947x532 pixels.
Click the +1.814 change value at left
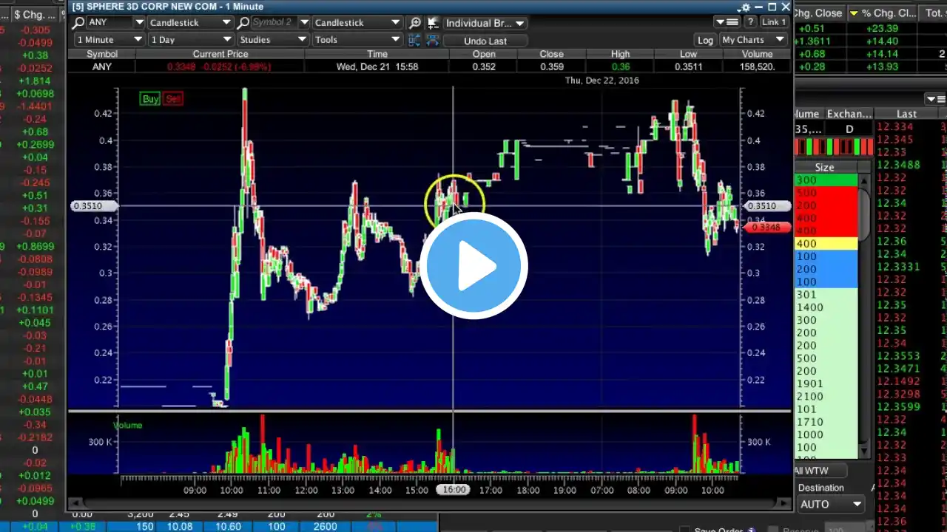pos(35,81)
